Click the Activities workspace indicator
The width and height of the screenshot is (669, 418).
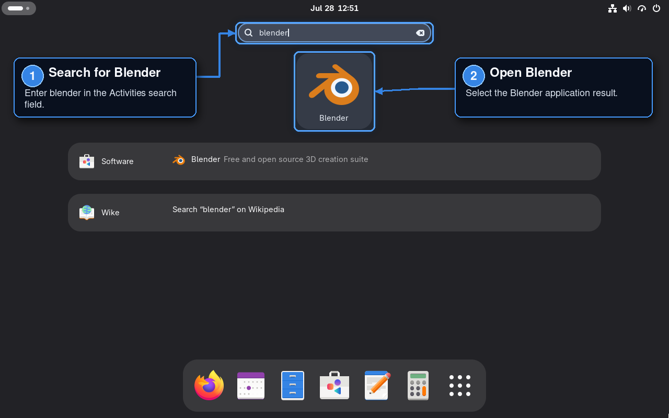pos(19,8)
